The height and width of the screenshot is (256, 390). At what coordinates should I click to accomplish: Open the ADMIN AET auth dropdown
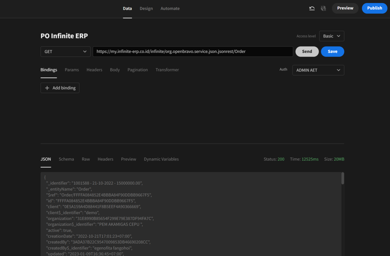[x=318, y=70]
